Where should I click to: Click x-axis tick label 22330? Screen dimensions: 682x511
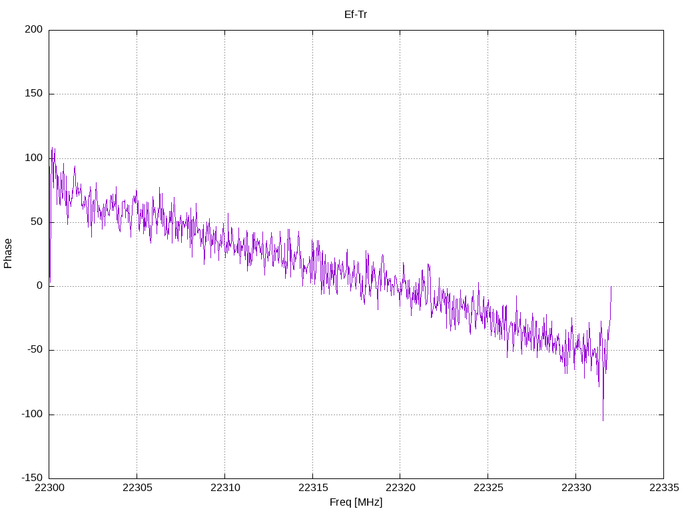click(576, 488)
